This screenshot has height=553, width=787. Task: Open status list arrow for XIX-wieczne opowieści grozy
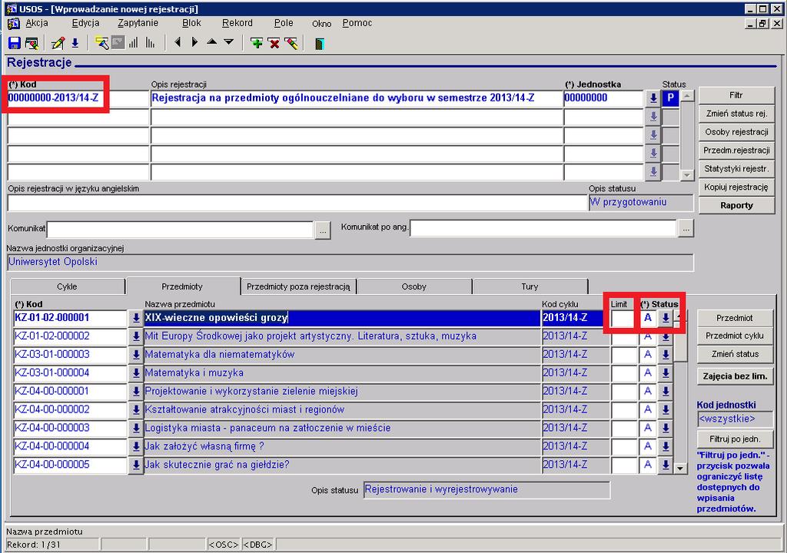666,318
